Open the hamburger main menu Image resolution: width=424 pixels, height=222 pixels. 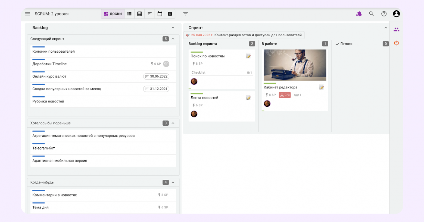click(x=27, y=14)
